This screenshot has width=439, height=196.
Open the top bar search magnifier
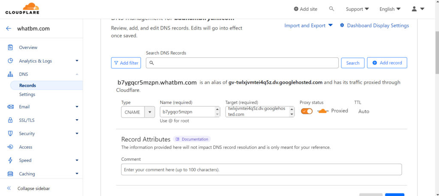331,9
